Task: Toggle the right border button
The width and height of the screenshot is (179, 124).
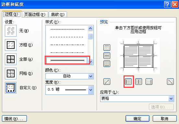Action: tap(149, 82)
